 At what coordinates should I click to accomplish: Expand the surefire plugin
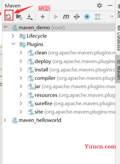click(21, 103)
